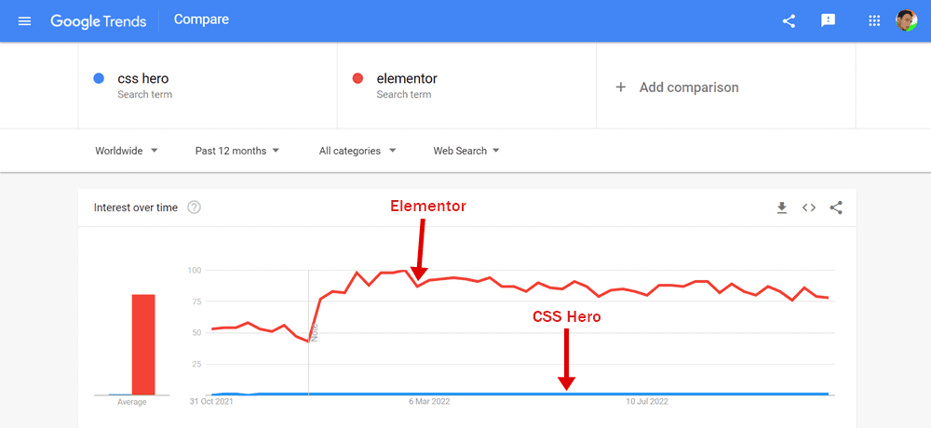Image resolution: width=931 pixels, height=428 pixels.
Task: Show the Interest over time help tooltip
Action: [195, 207]
